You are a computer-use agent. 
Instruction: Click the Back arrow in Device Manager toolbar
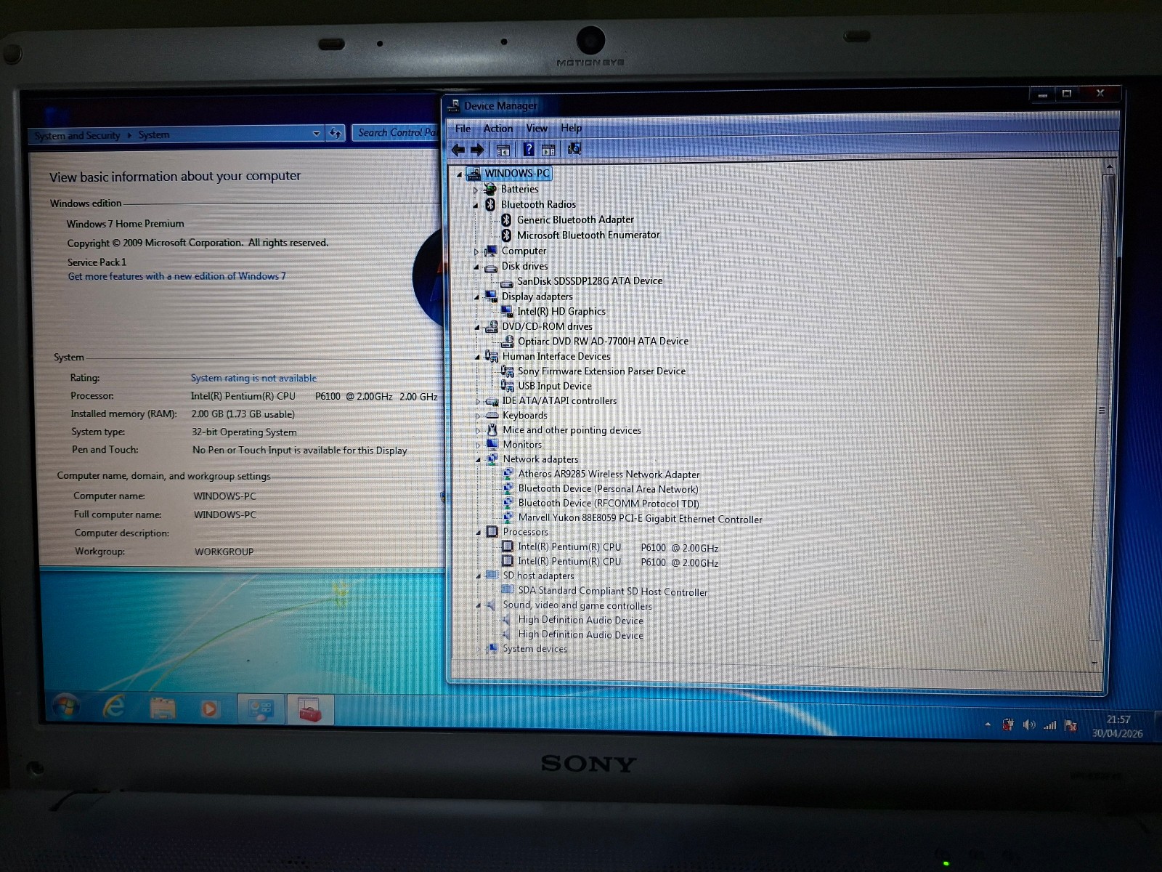[458, 150]
